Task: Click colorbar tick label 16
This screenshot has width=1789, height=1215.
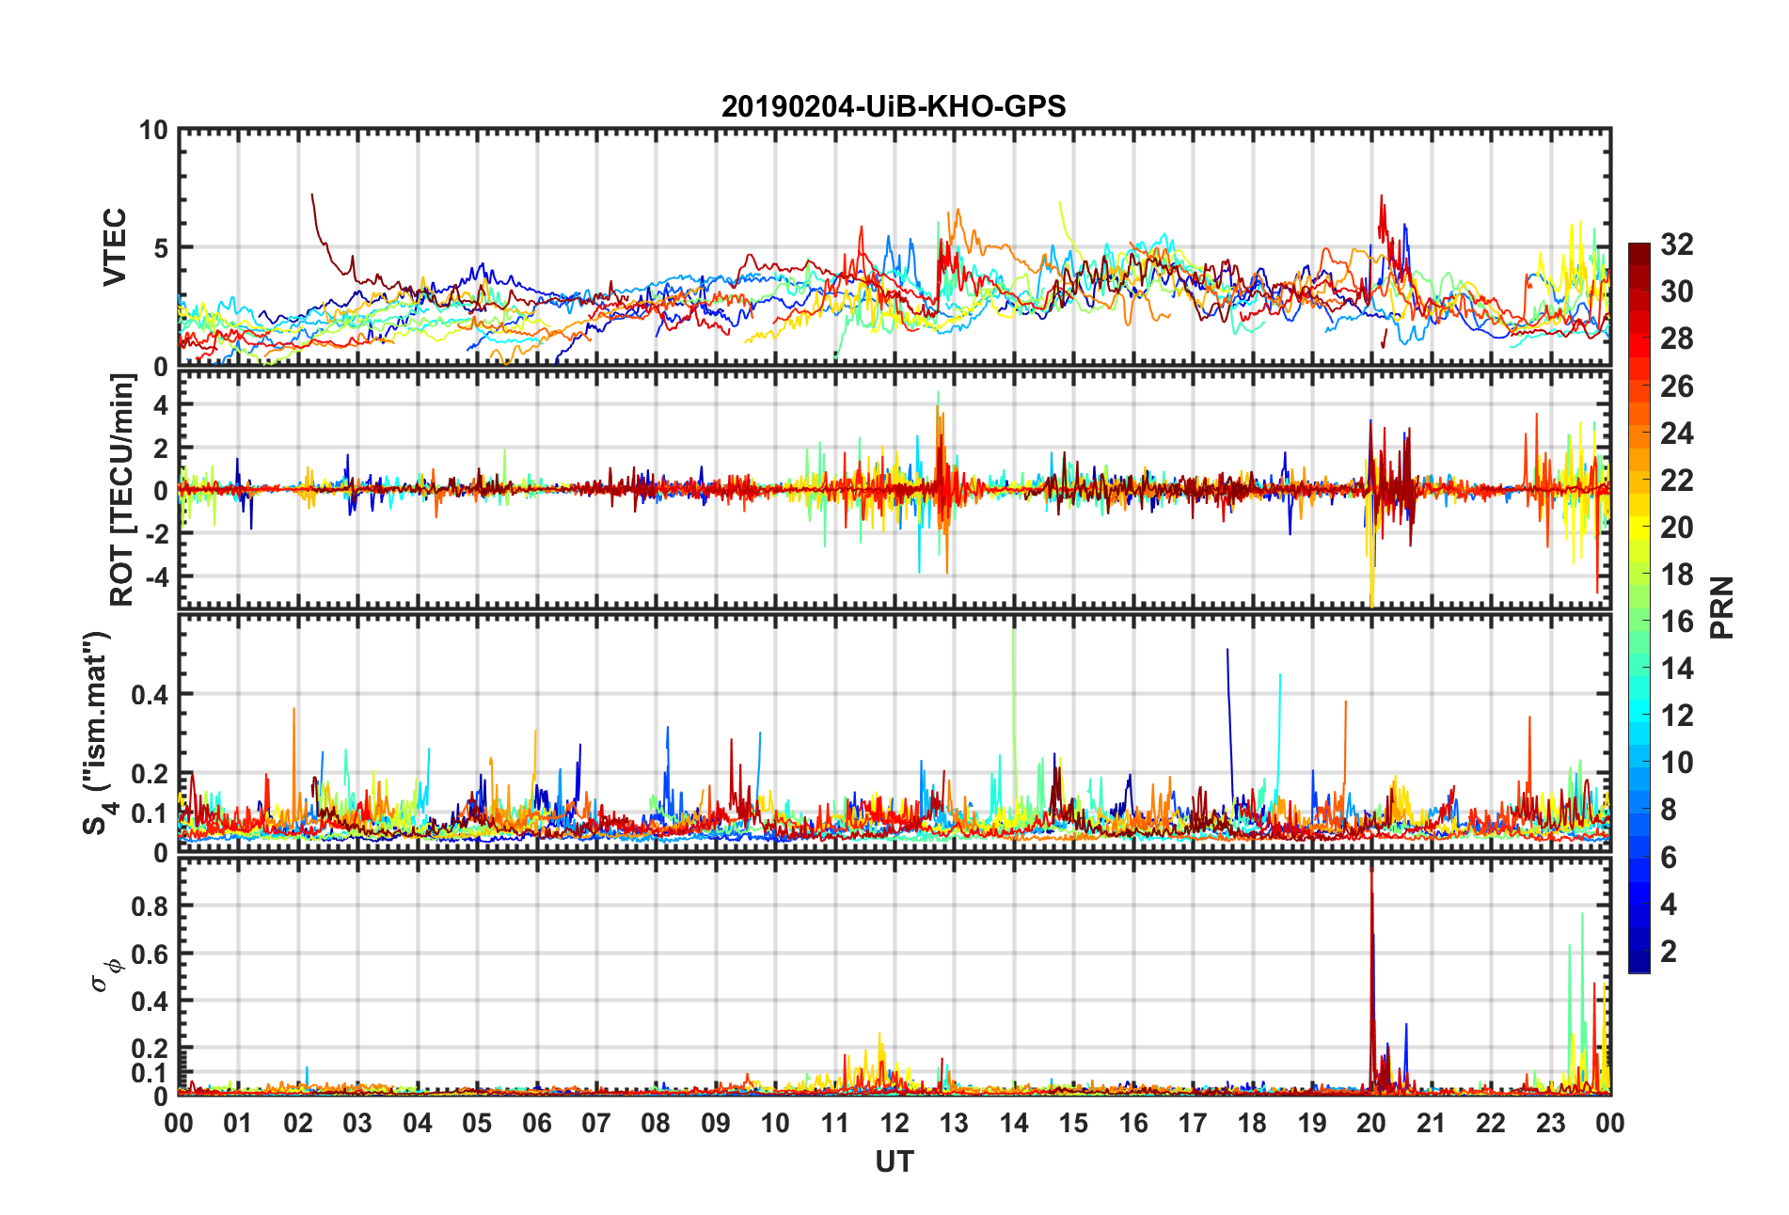Action: pos(1676,622)
